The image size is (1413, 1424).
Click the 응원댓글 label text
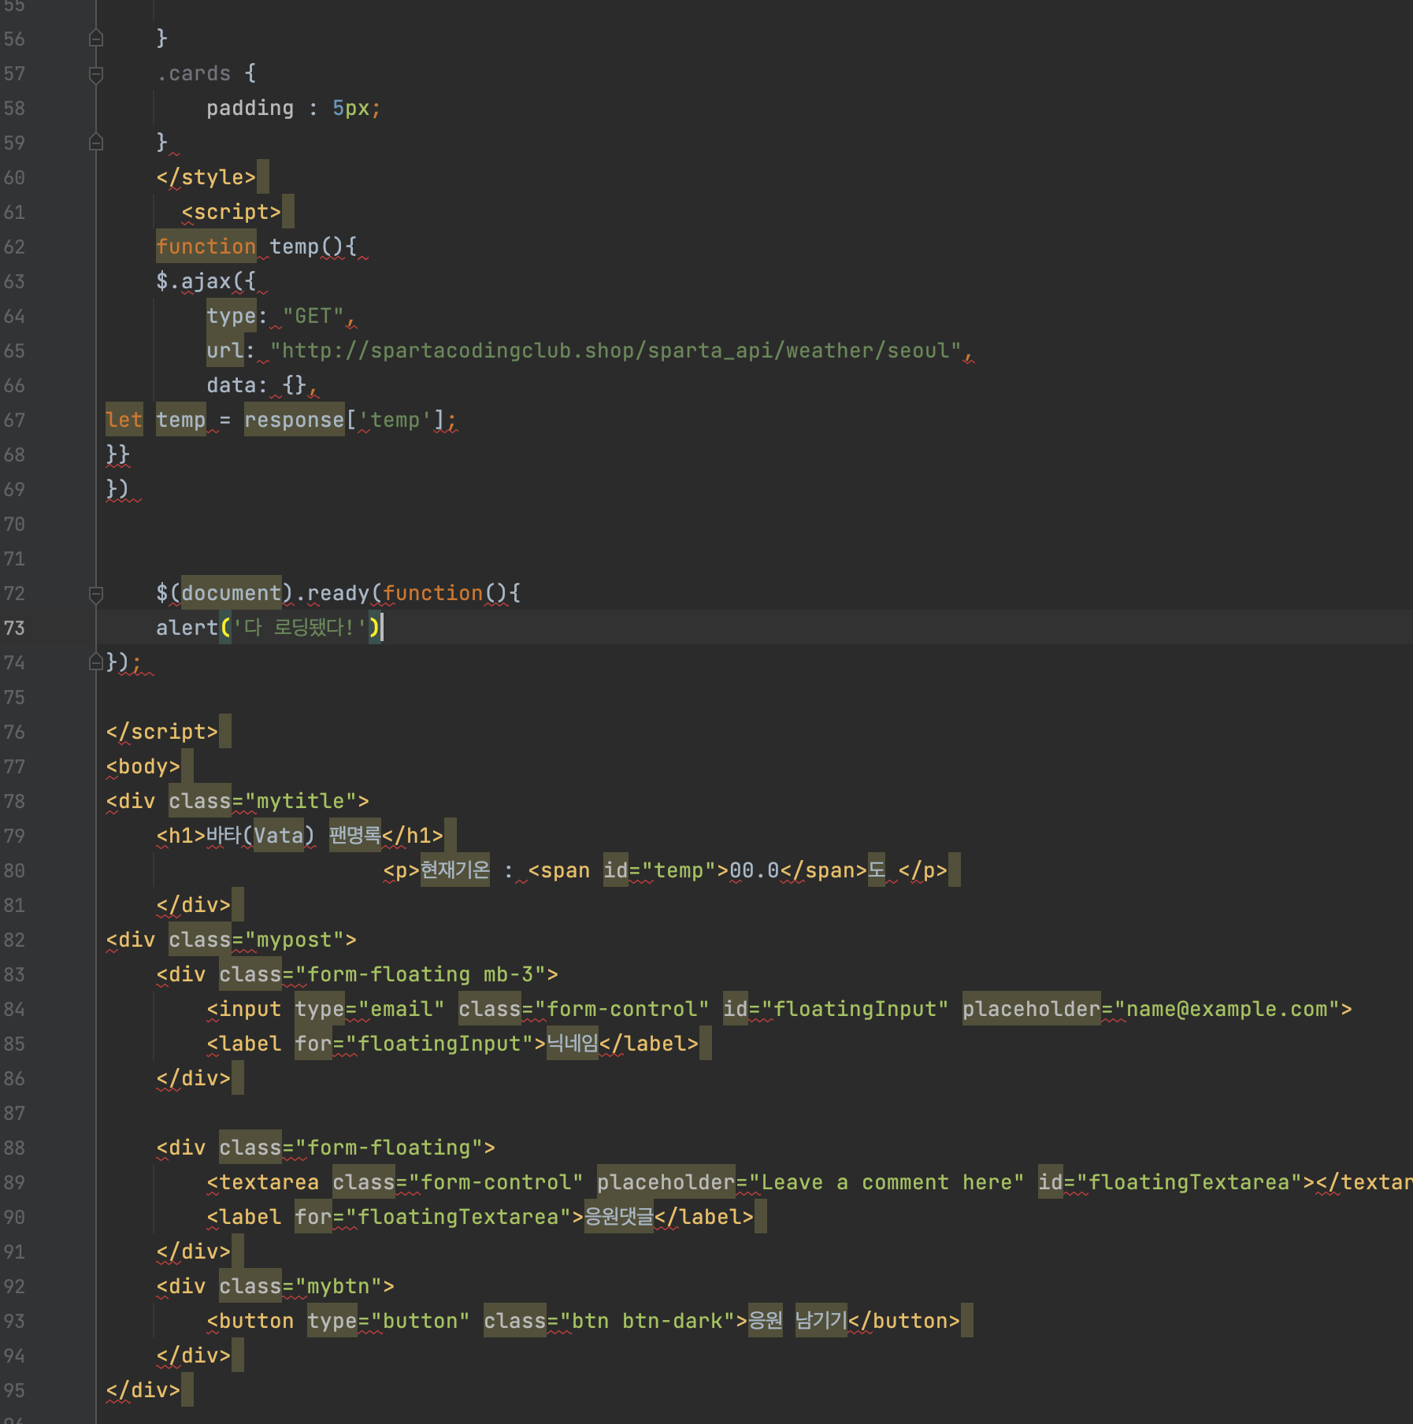click(x=619, y=1217)
